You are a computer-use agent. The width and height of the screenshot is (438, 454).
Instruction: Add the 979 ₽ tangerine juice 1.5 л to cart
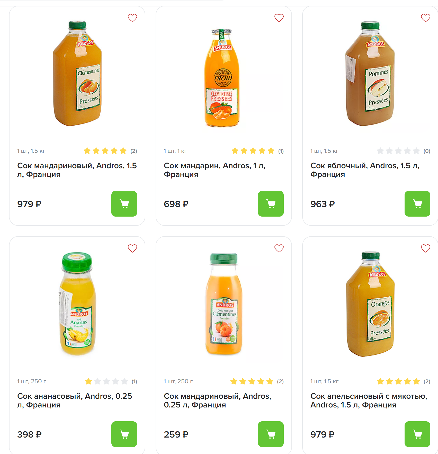124,204
